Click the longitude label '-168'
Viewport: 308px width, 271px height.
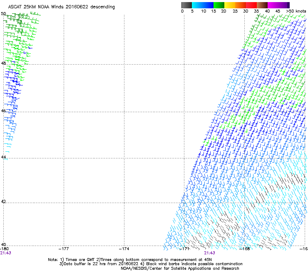click(x=245, y=249)
